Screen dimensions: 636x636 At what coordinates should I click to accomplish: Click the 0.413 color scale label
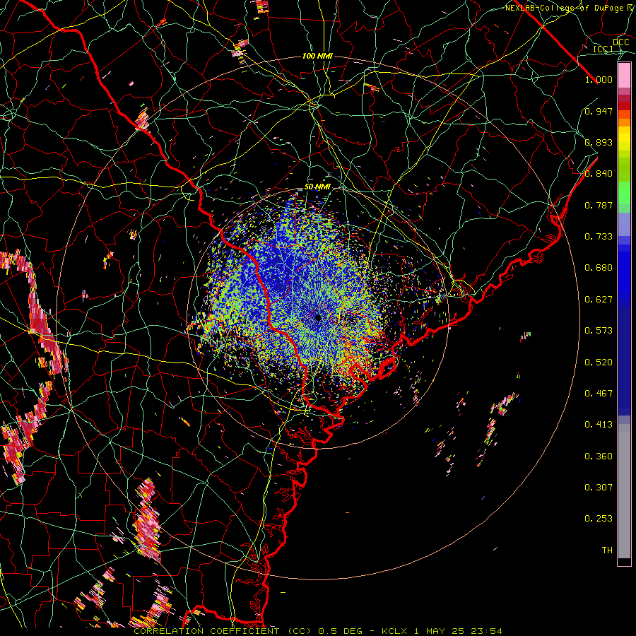599,425
